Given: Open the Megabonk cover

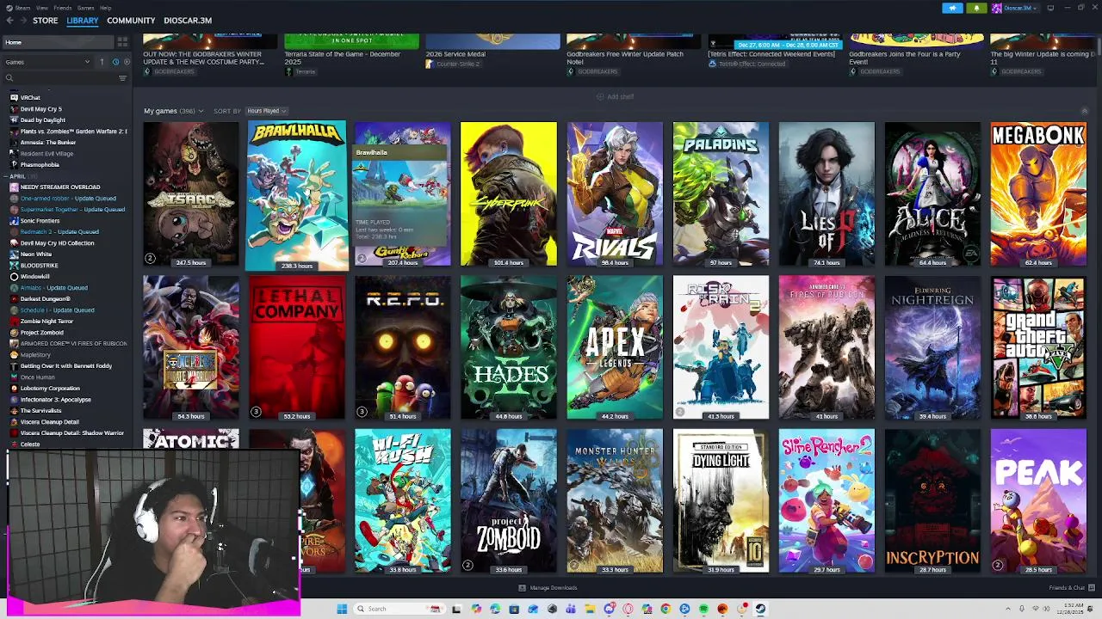Looking at the screenshot, I should pyautogui.click(x=1038, y=193).
